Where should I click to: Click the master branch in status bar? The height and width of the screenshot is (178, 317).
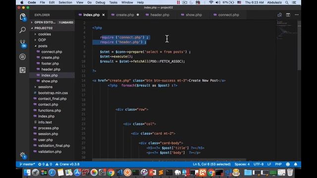[27, 164]
